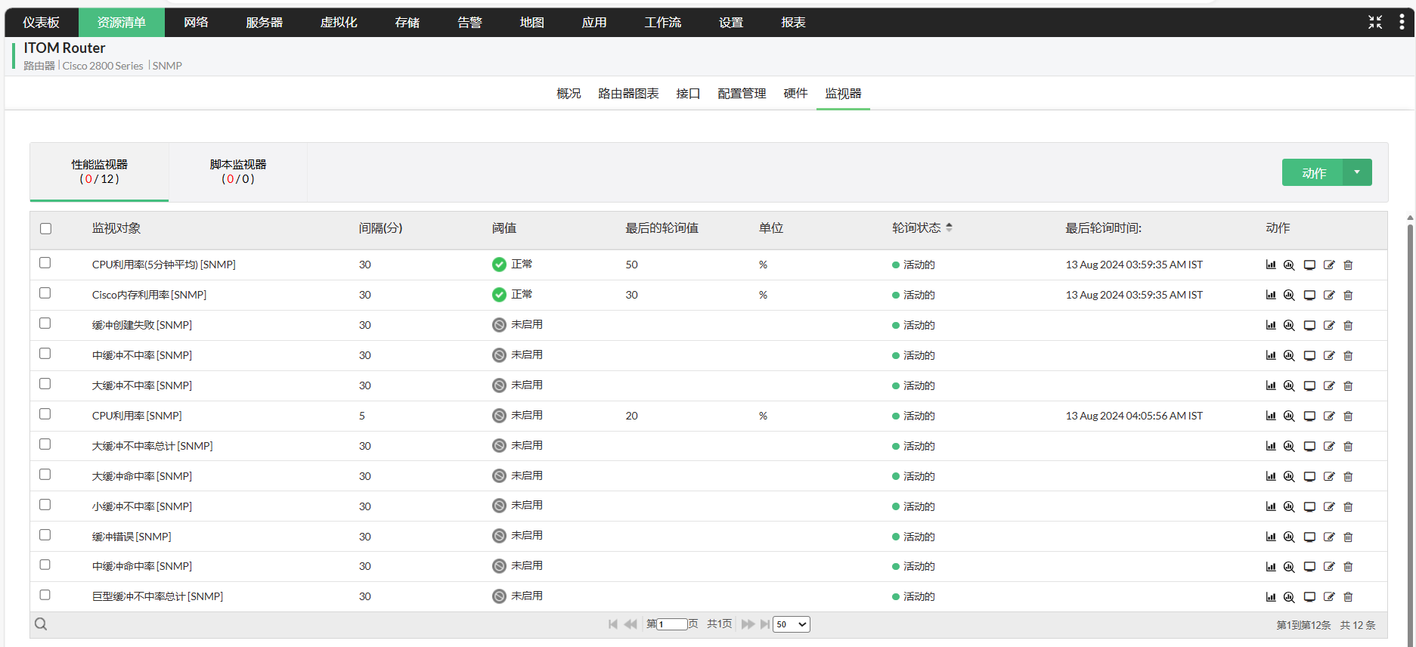This screenshot has height=647, width=1416.
Task: Jump to the first page arrow
Action: [x=613, y=624]
